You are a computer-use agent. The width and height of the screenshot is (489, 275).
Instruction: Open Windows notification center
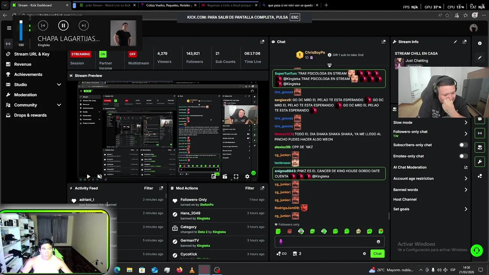coord(481,270)
